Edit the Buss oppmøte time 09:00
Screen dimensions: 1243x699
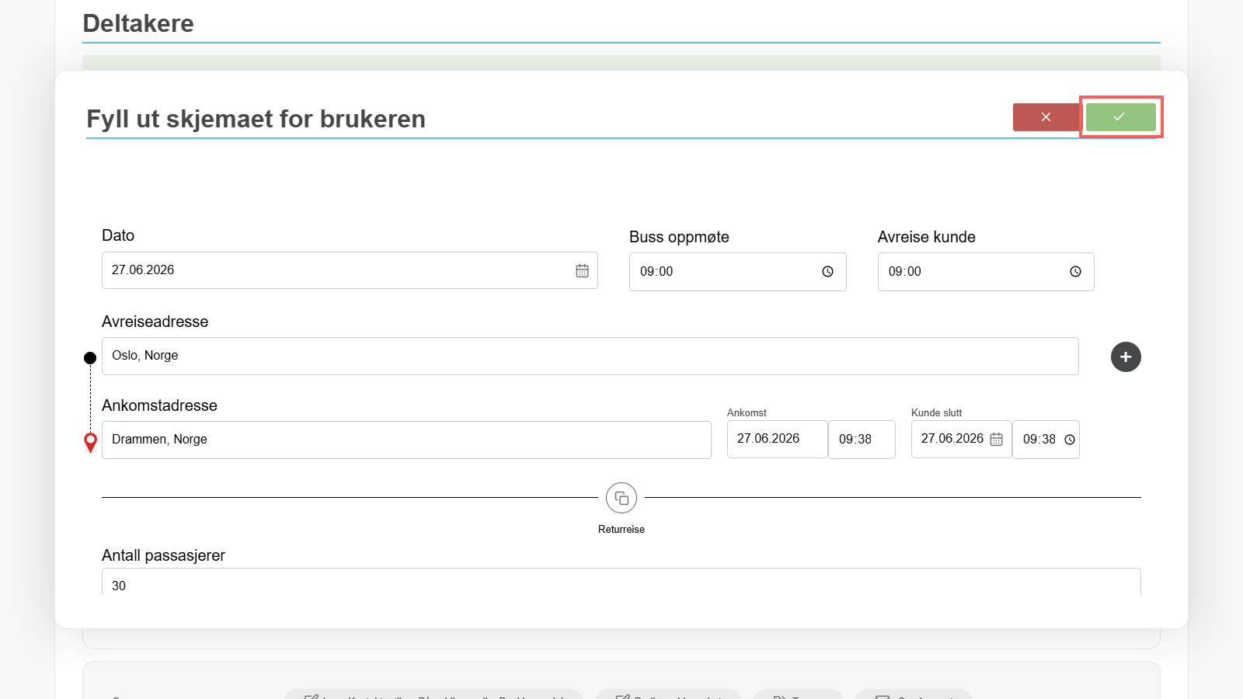(737, 272)
